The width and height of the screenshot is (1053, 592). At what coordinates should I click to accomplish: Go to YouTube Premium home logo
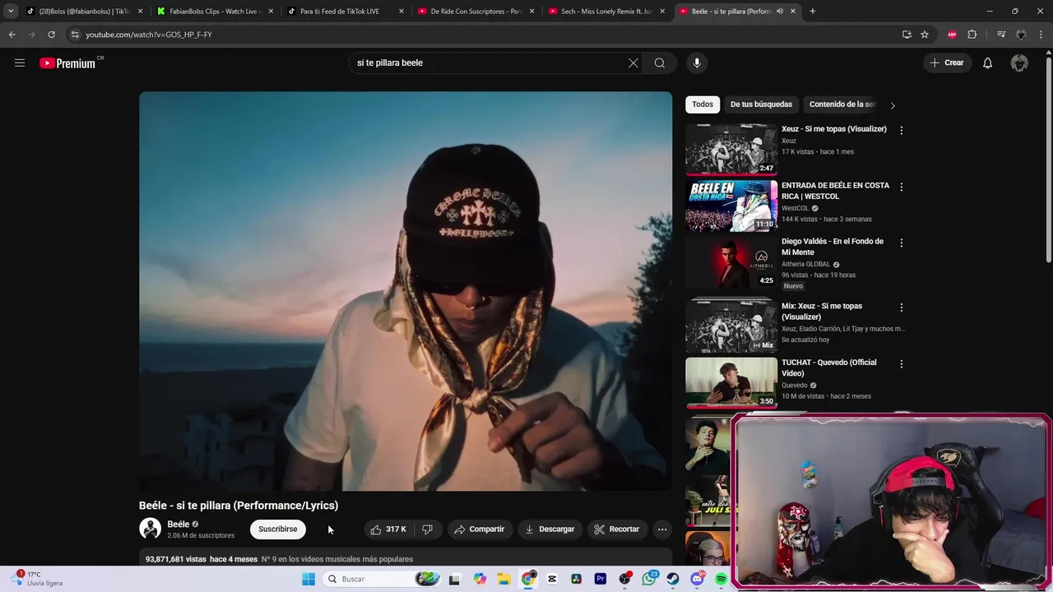click(x=67, y=63)
